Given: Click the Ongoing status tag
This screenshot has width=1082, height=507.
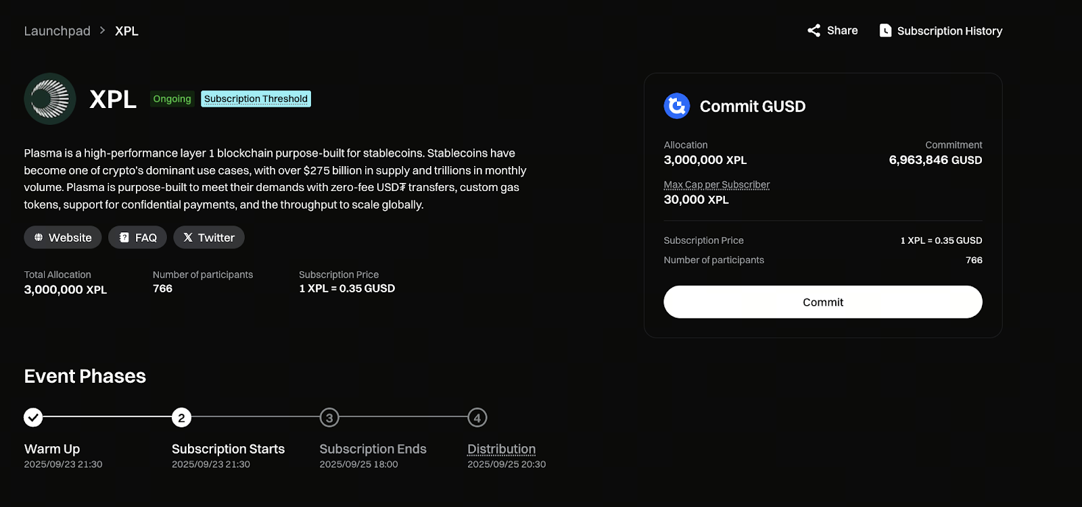Looking at the screenshot, I should coord(172,99).
